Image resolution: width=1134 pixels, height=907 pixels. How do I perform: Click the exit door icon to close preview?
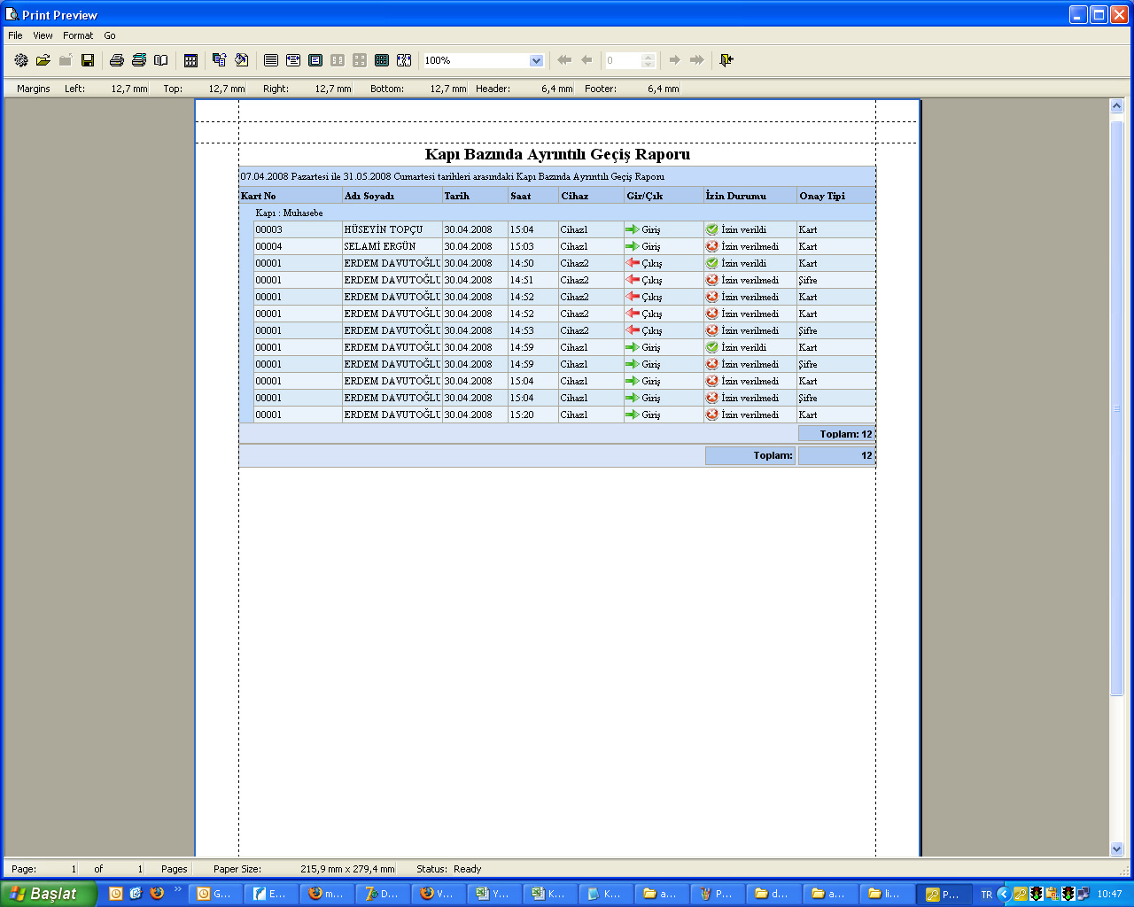pyautogui.click(x=726, y=60)
